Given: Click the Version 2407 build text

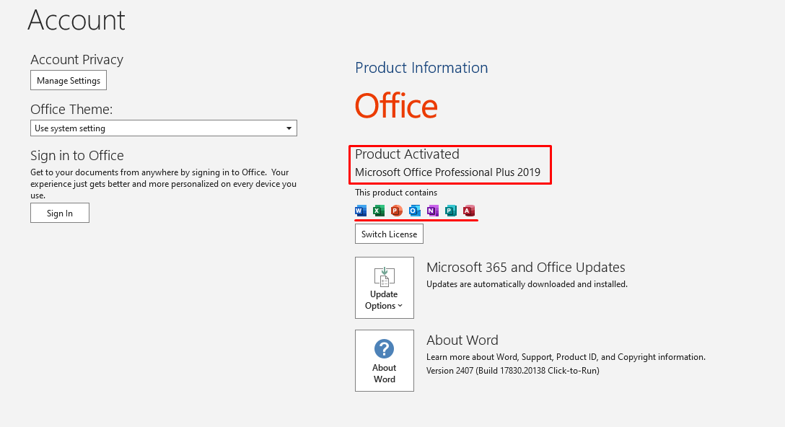Looking at the screenshot, I should pos(513,371).
